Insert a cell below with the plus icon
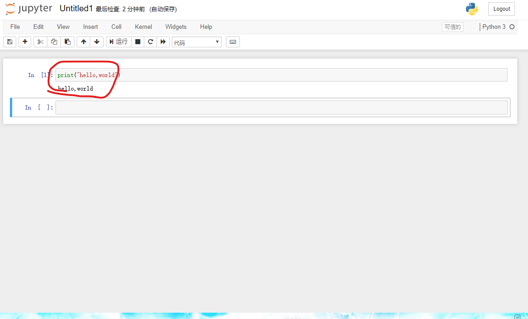528x319 pixels. (x=25, y=42)
